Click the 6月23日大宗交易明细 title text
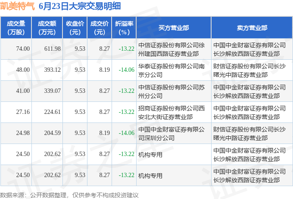The width and height of the screenshot is (293, 199). click(80, 6)
